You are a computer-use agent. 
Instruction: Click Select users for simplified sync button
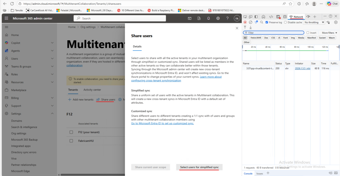[199, 167]
